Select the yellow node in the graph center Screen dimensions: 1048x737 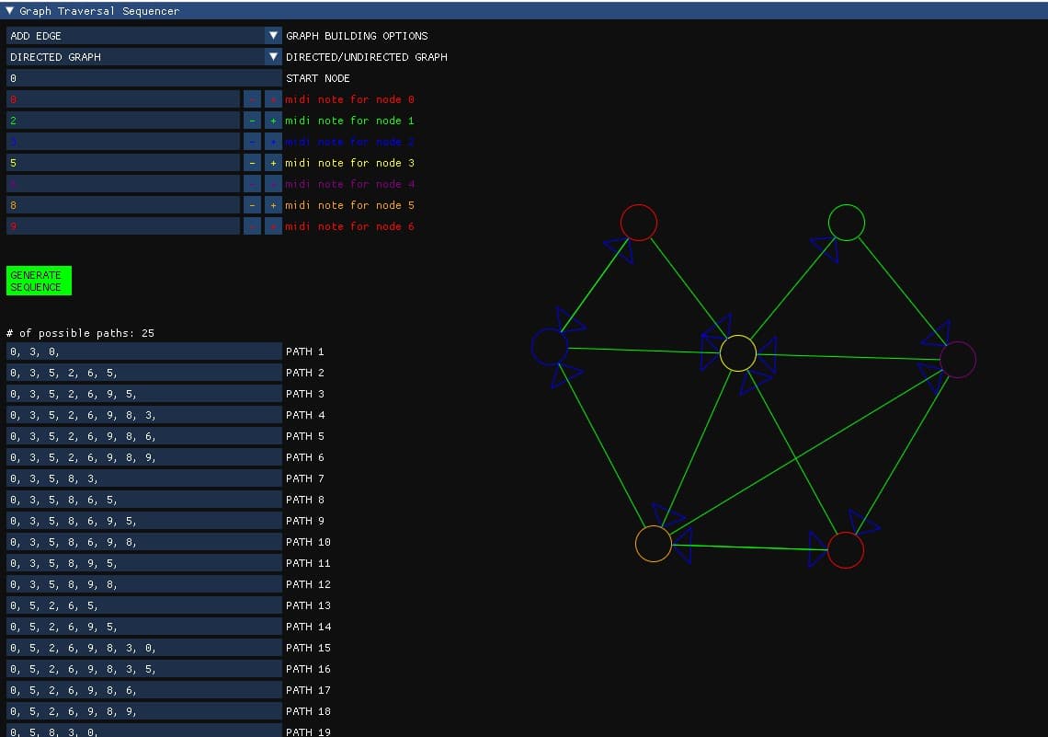click(736, 351)
